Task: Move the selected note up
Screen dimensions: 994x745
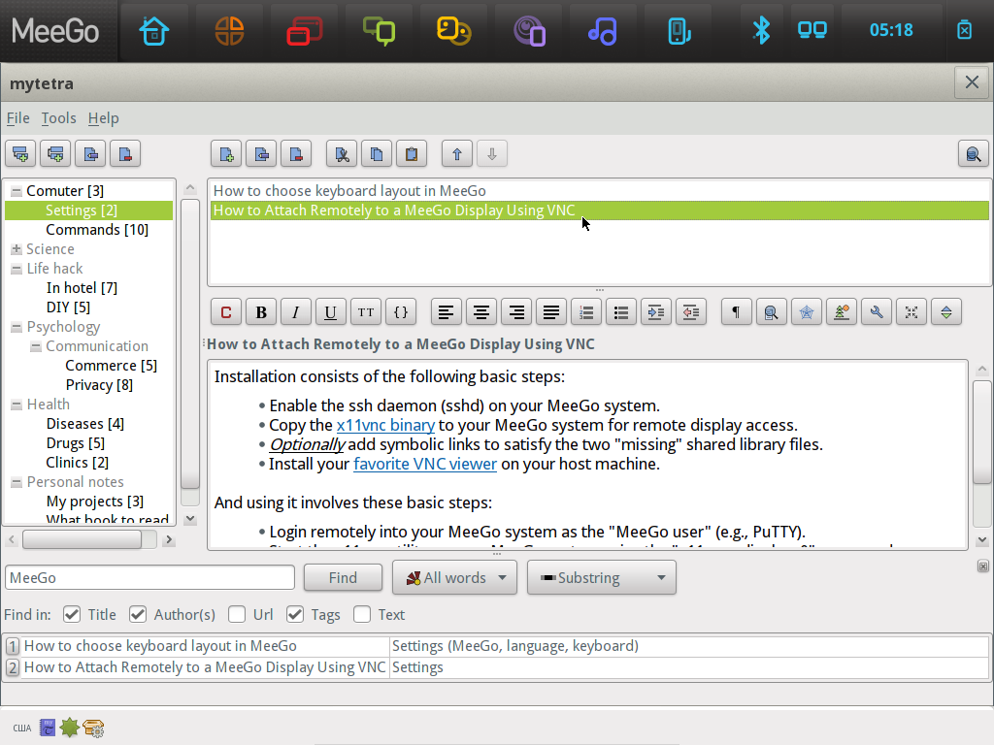Action: (457, 154)
